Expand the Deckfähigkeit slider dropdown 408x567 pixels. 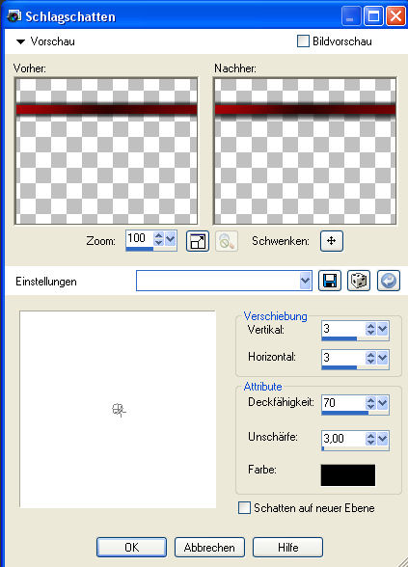[383, 403]
